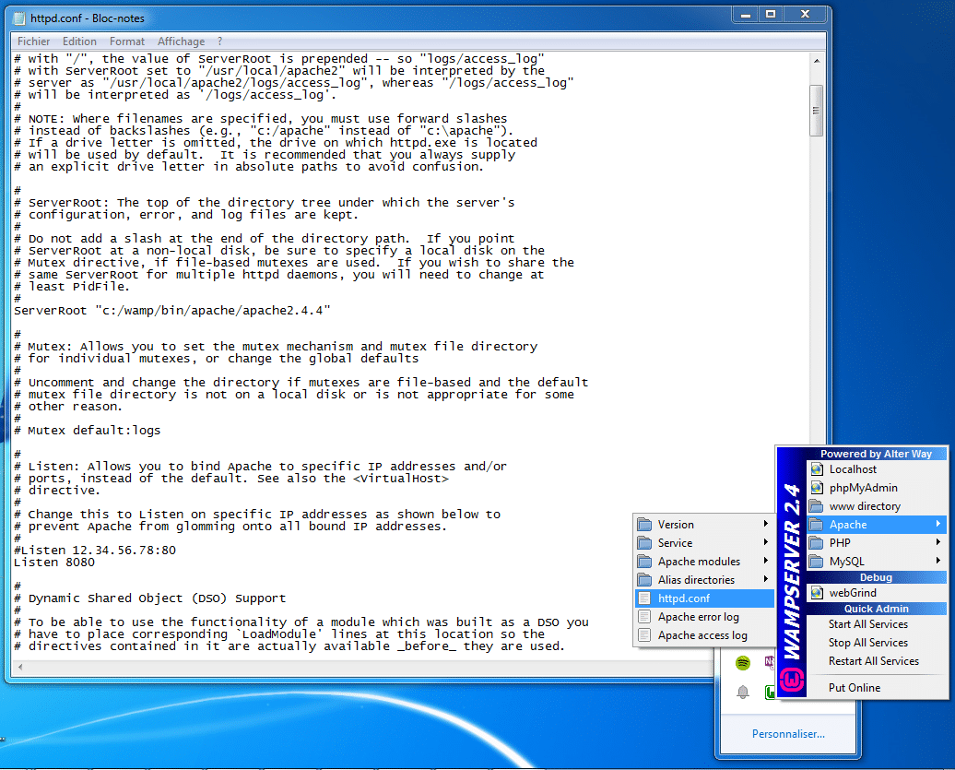Maximize the httpd.conf Notepad window
This screenshot has width=955, height=770.
point(771,15)
